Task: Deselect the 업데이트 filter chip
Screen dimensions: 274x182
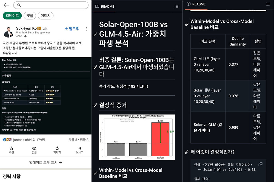Action: pyautogui.click(x=12, y=16)
